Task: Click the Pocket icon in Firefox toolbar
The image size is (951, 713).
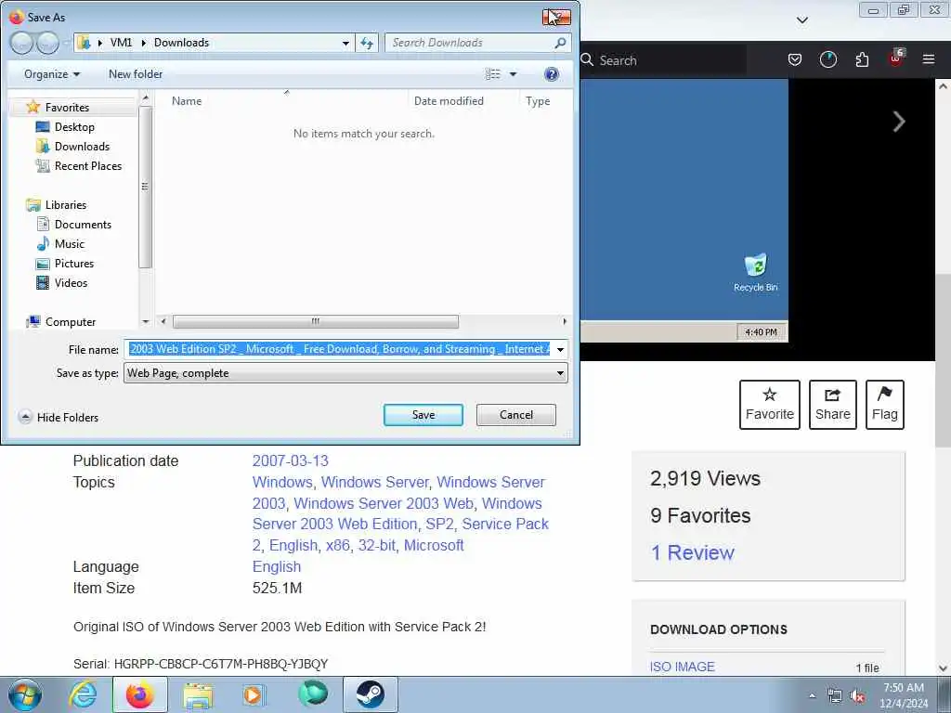Action: pyautogui.click(x=795, y=59)
